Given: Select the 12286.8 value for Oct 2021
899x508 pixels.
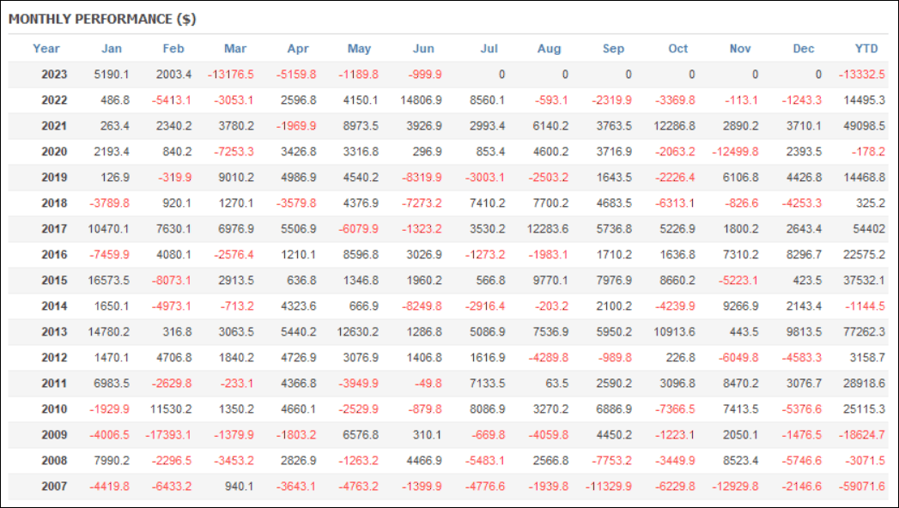Looking at the screenshot, I should click(x=674, y=126).
